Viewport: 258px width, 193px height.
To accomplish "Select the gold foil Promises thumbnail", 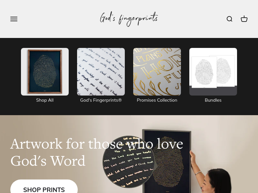I will pyautogui.click(x=157, y=72).
